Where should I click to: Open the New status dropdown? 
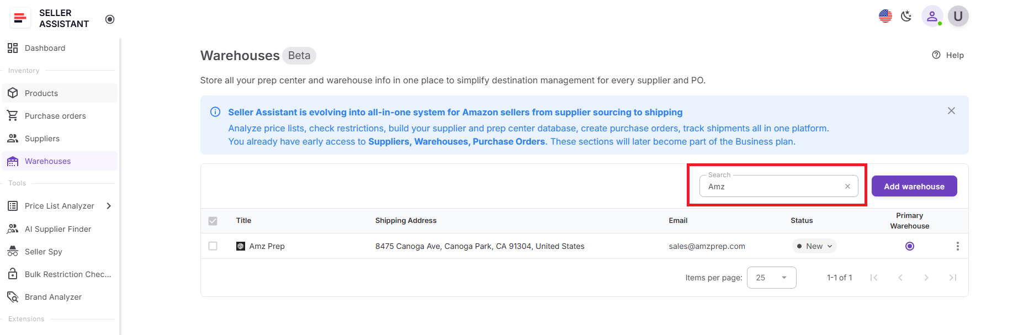(x=814, y=246)
